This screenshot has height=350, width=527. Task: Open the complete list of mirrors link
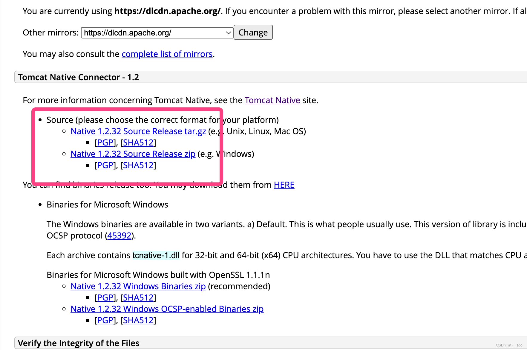pos(167,54)
